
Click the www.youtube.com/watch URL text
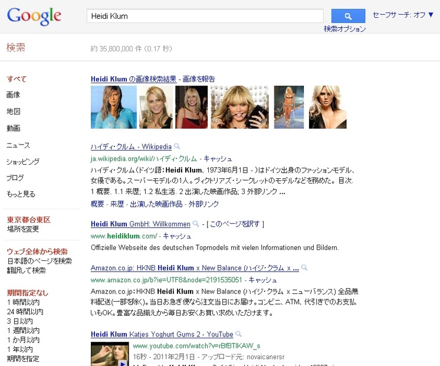click(196, 346)
